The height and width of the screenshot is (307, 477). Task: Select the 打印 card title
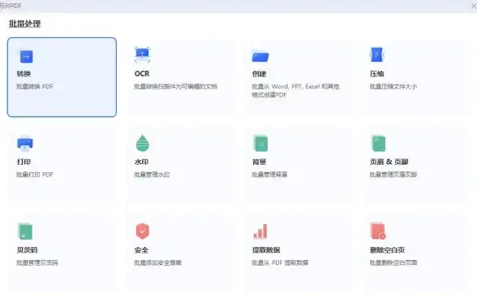coord(24,162)
